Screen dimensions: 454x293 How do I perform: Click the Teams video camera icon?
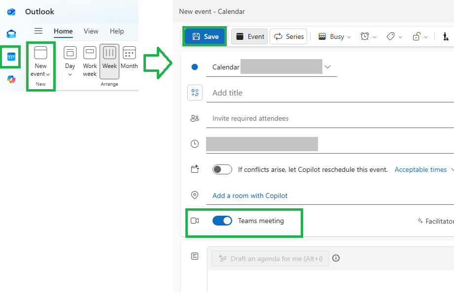coord(195,221)
